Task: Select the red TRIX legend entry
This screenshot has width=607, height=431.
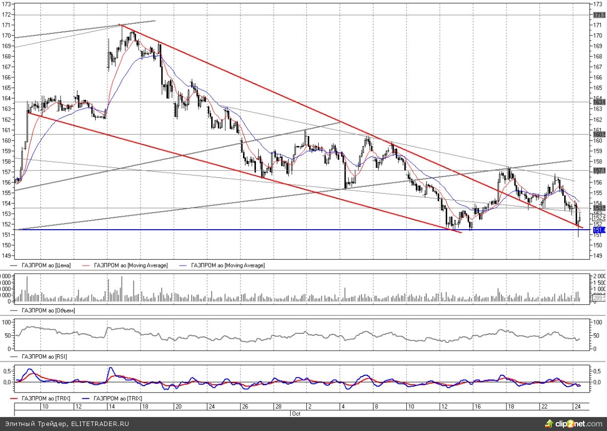Action: click(45, 400)
